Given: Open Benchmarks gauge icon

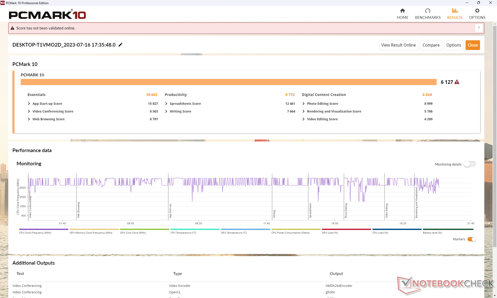Looking at the screenshot, I should [x=428, y=11].
